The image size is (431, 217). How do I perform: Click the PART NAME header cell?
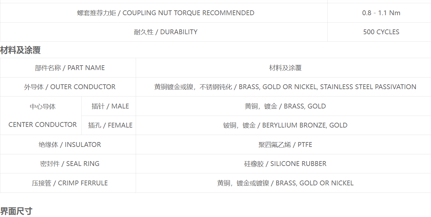[68, 68]
